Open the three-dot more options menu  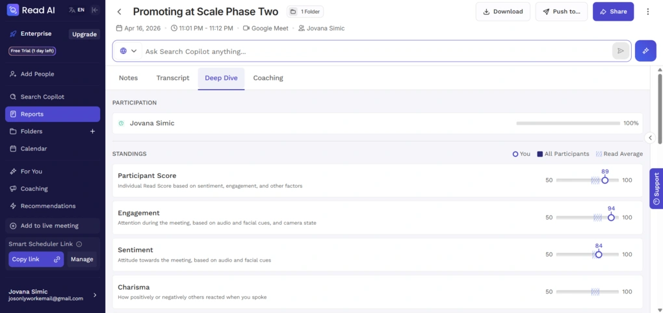pos(647,12)
